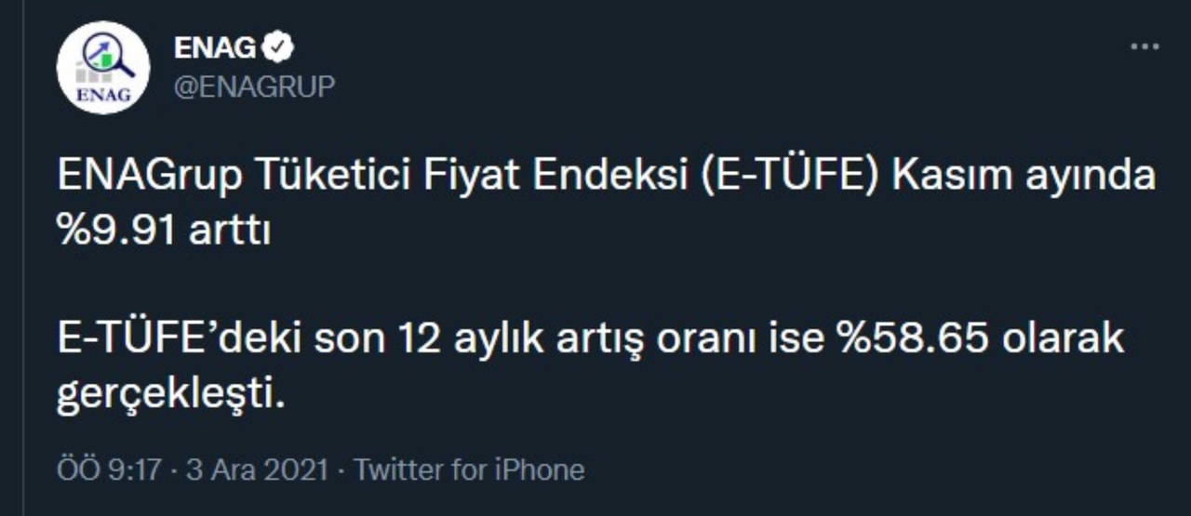Open the Twitter for iPhone source link
Image resolution: width=1191 pixels, height=516 pixels.
pos(469,470)
